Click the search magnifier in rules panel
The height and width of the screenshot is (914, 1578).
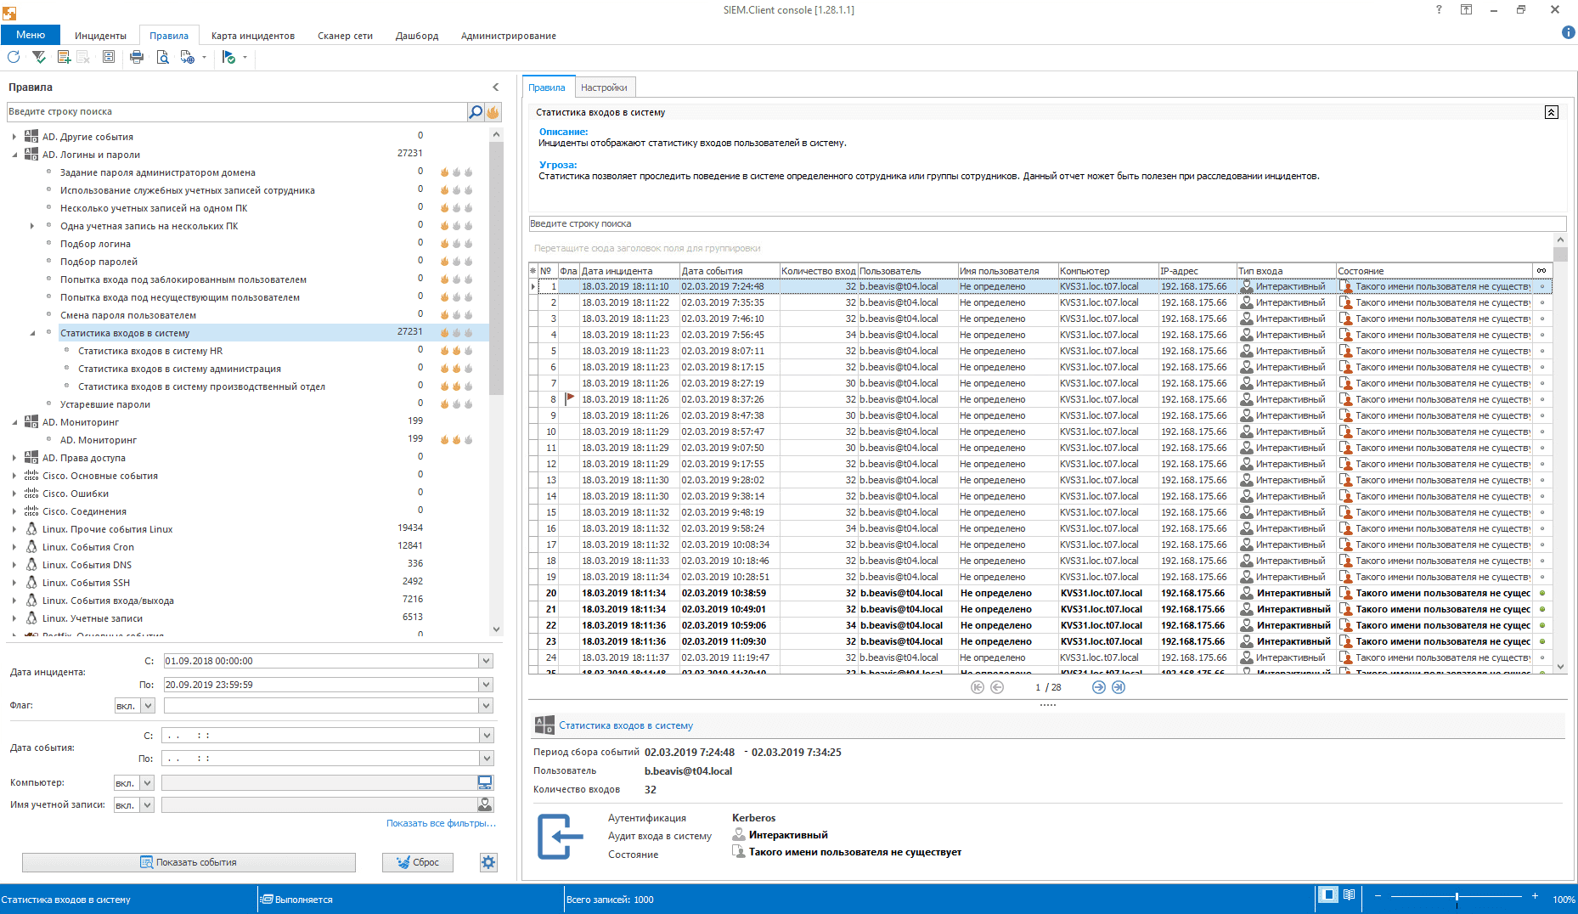(x=476, y=112)
